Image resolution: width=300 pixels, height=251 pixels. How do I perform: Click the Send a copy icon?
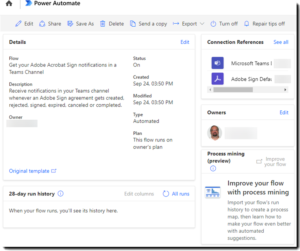coord(132,23)
